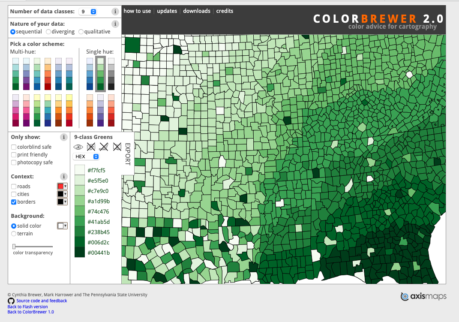Choose terrain background option
Image resolution: width=459 pixels, height=322 pixels.
(14, 234)
